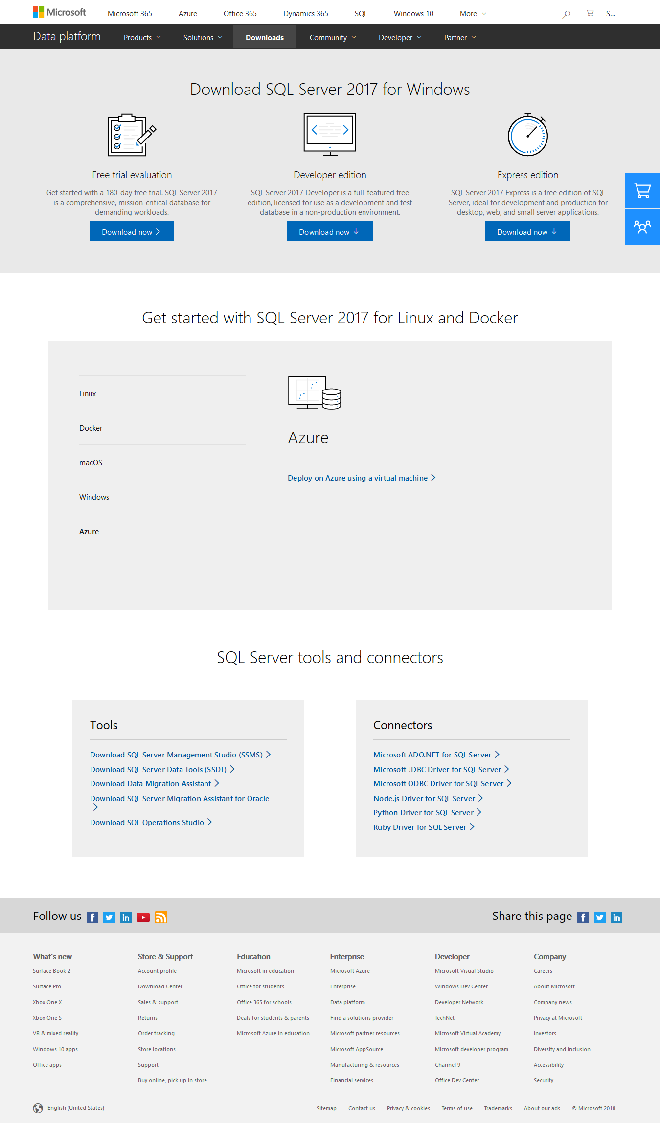The image size is (660, 1123).
Task: Go to Office 365 in top navigation
Action: click(x=240, y=14)
